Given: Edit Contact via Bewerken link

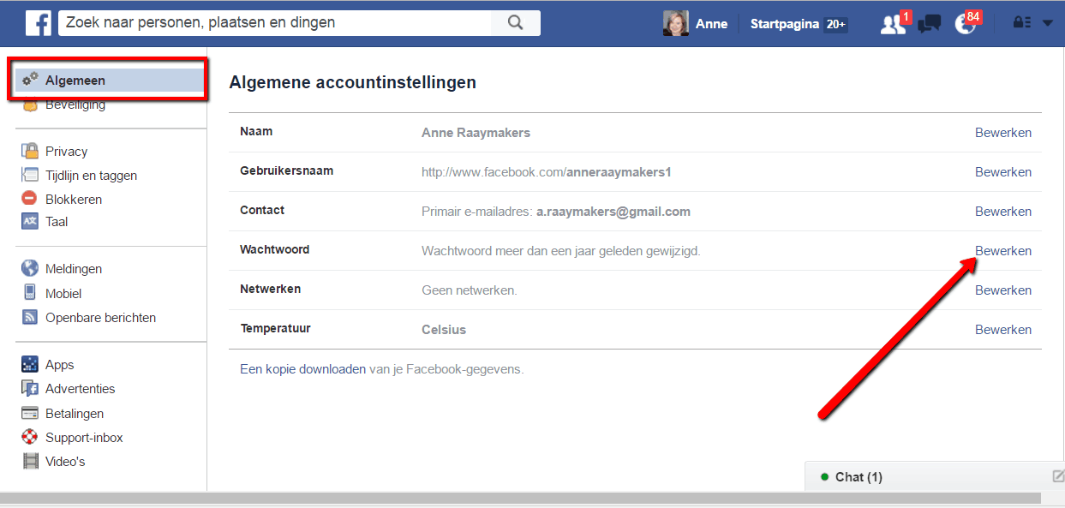Looking at the screenshot, I should point(1003,212).
